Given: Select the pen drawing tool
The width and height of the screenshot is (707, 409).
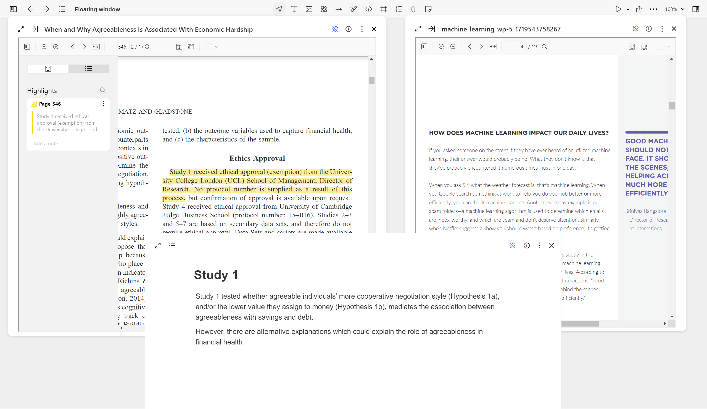Looking at the screenshot, I should (353, 9).
